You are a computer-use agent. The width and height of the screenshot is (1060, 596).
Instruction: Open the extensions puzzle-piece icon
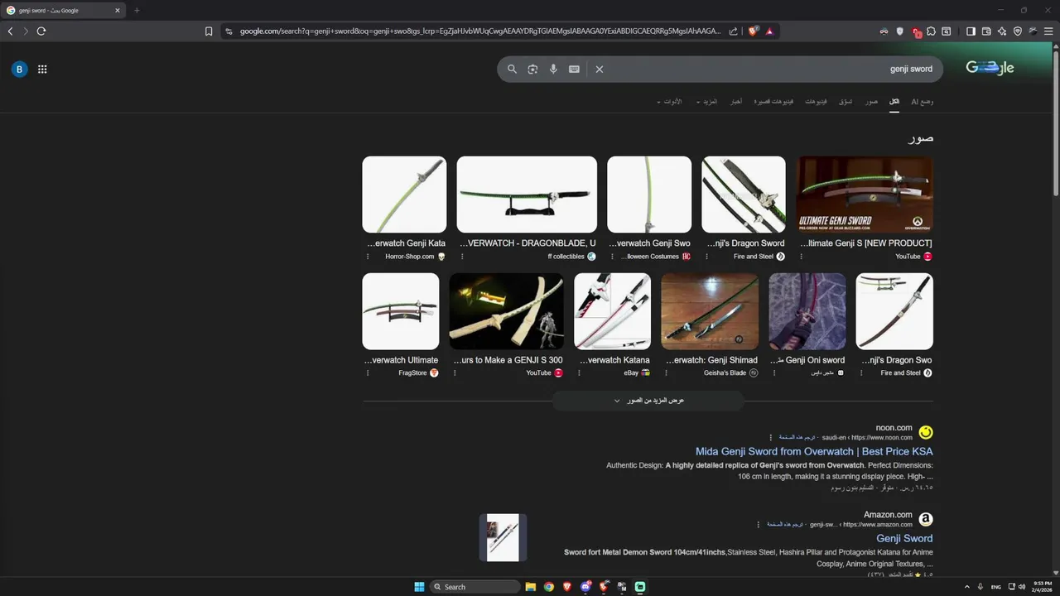[x=931, y=31]
